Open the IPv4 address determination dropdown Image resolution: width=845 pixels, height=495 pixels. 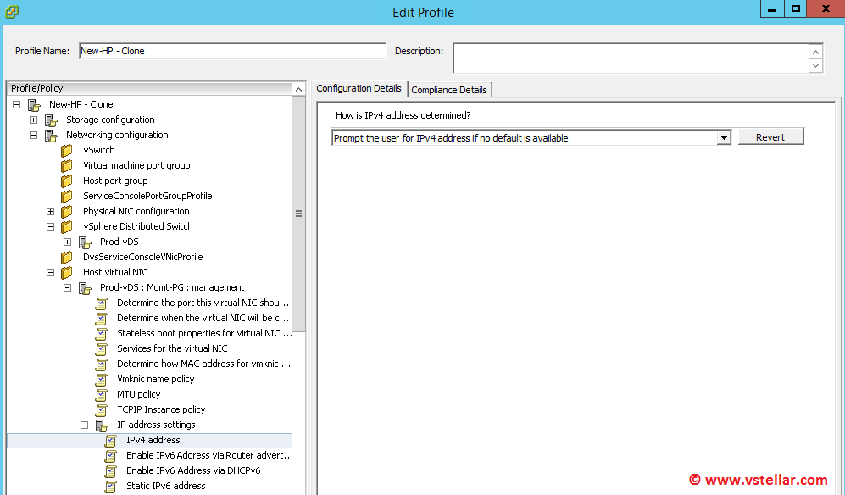pos(723,137)
